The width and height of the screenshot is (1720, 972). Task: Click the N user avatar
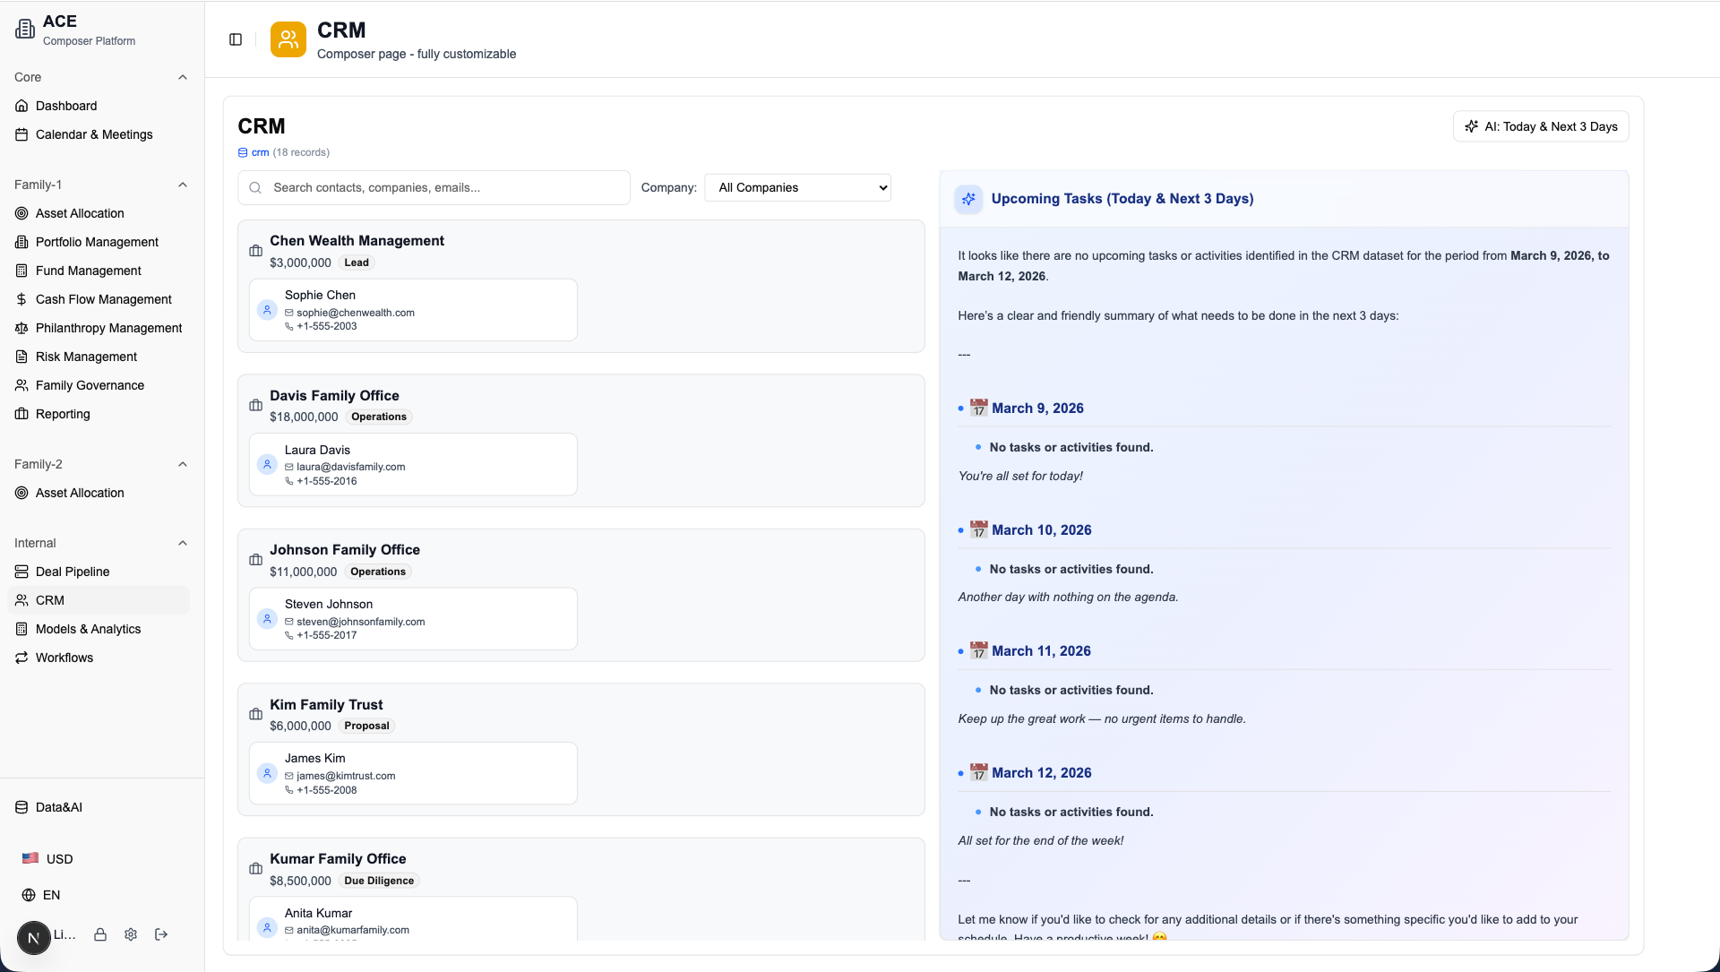click(x=33, y=937)
